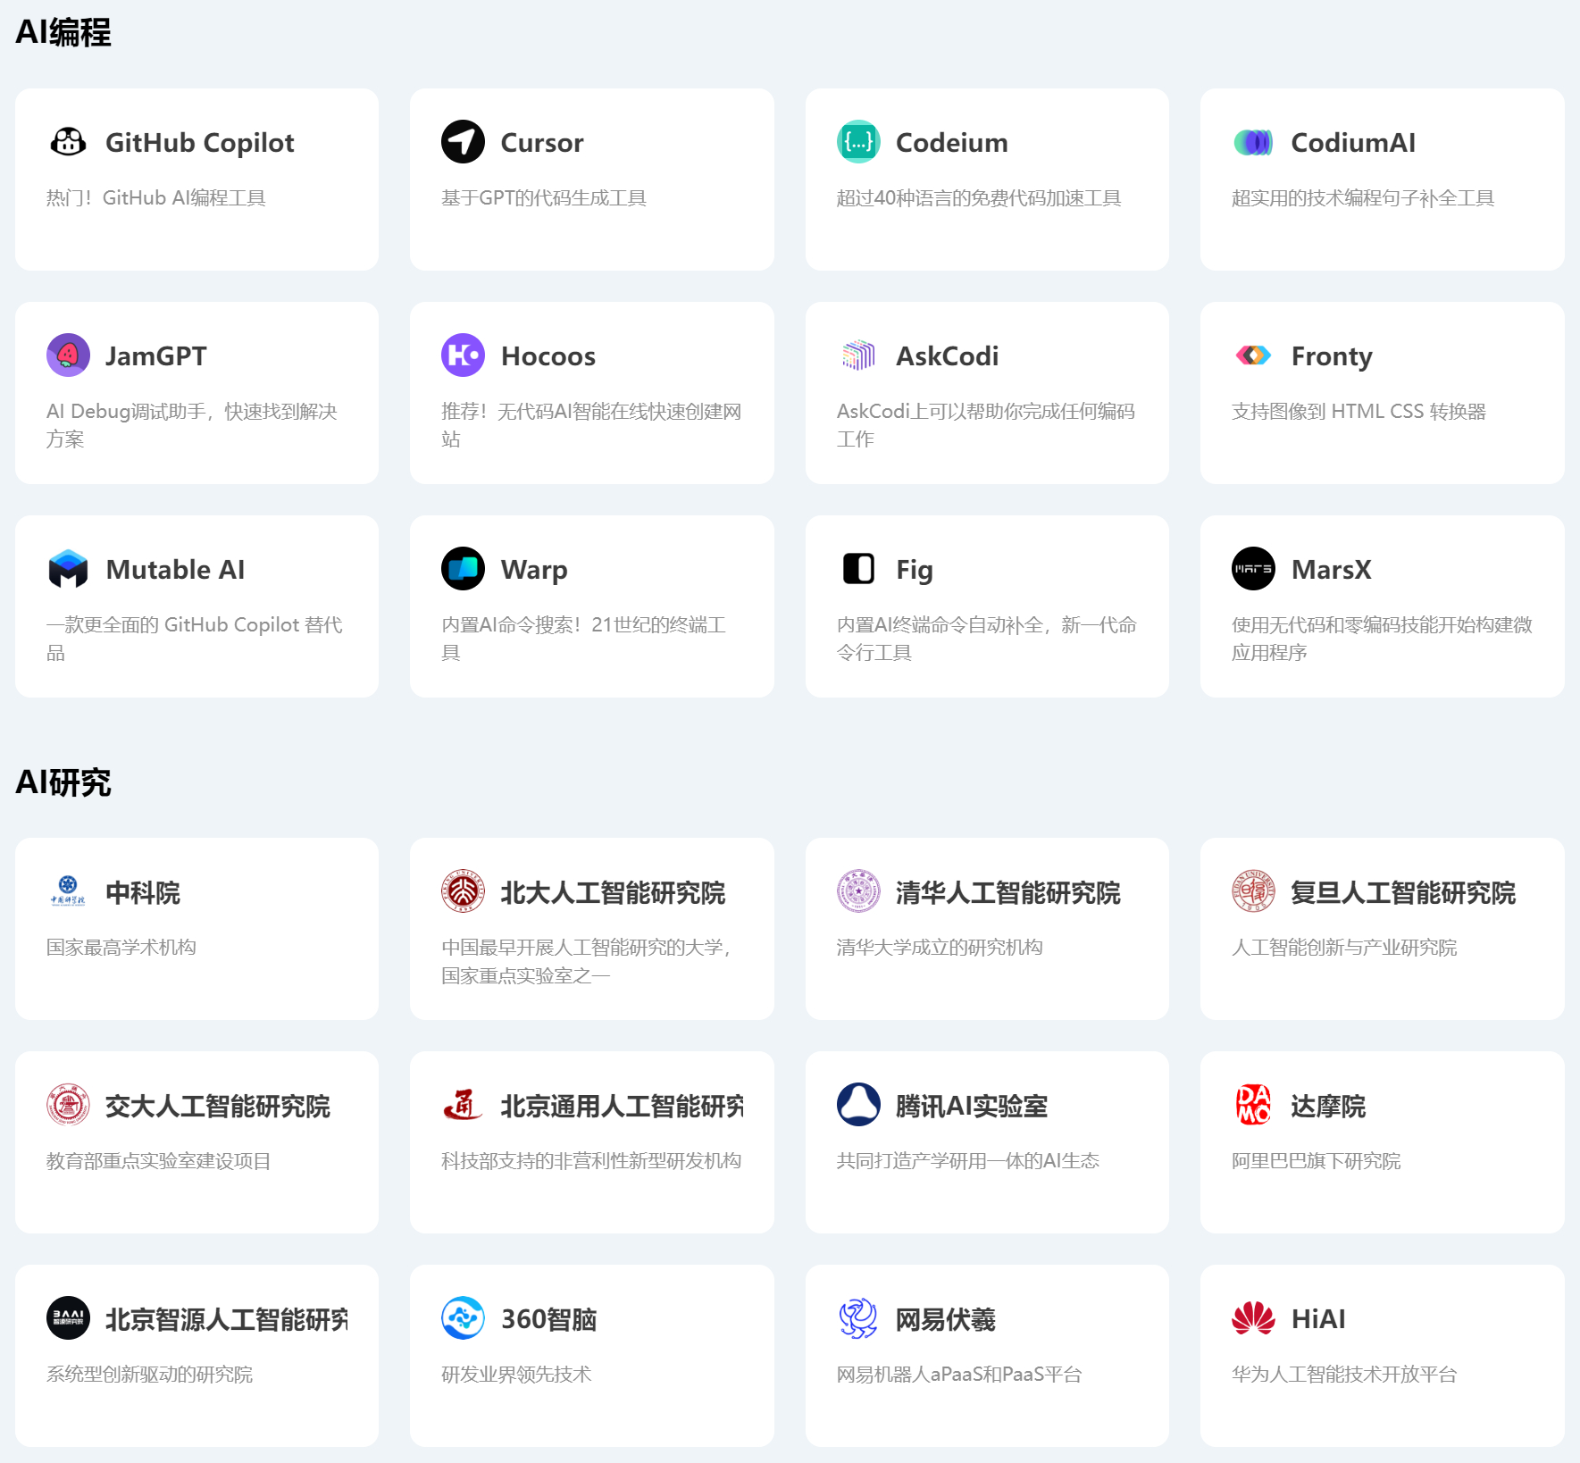Click the 清华人工智能研究院 purple emblem

858,891
